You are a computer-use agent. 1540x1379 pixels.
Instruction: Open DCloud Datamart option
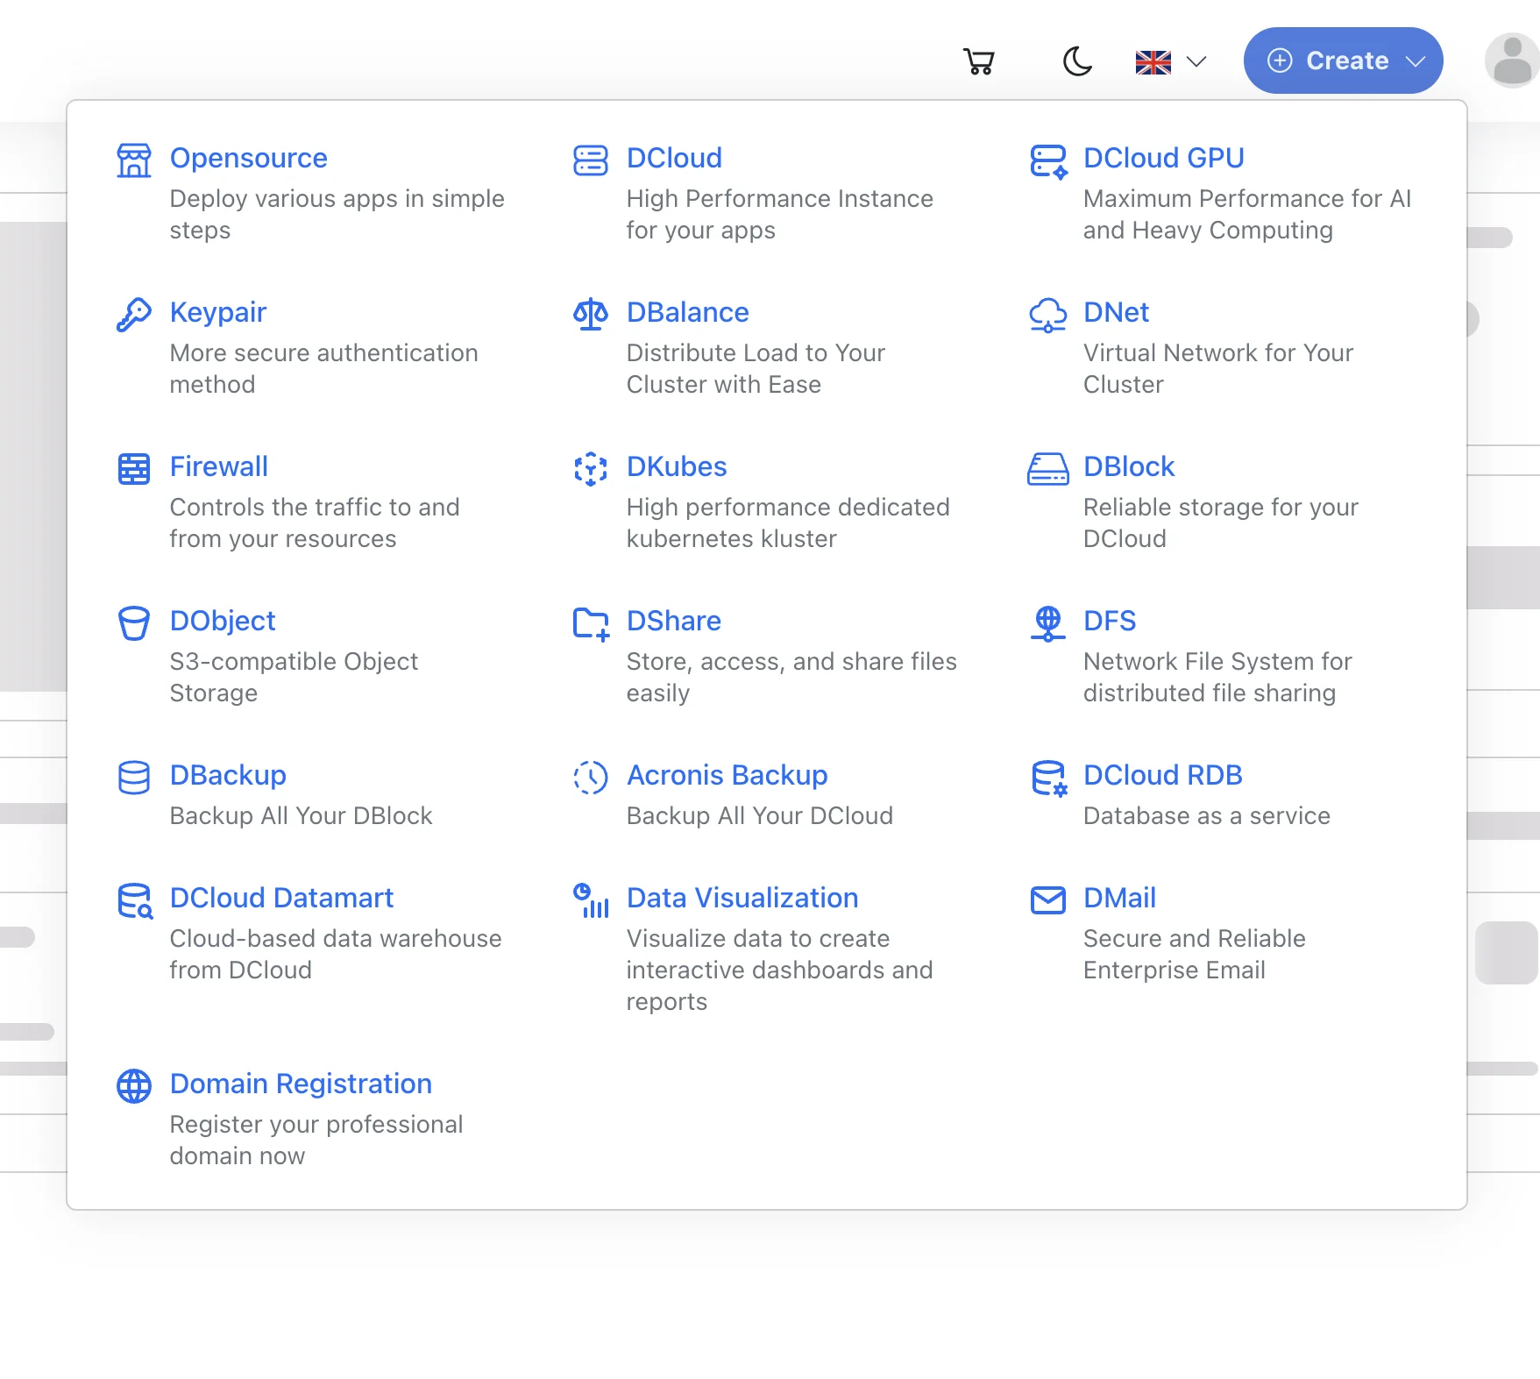[281, 898]
